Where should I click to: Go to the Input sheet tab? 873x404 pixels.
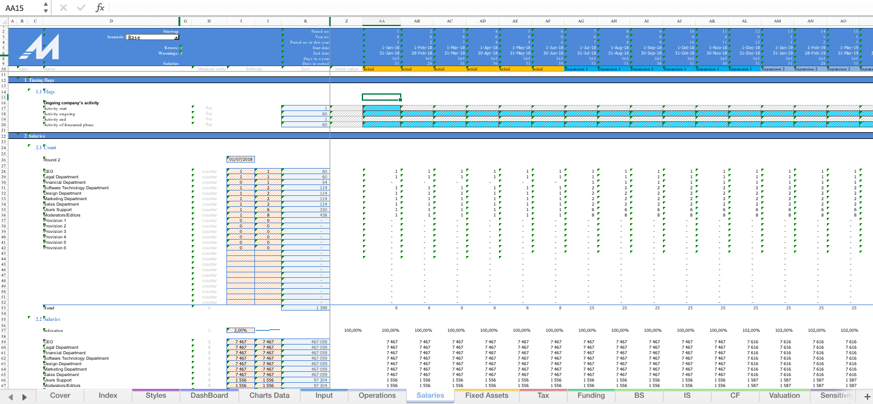tap(324, 396)
